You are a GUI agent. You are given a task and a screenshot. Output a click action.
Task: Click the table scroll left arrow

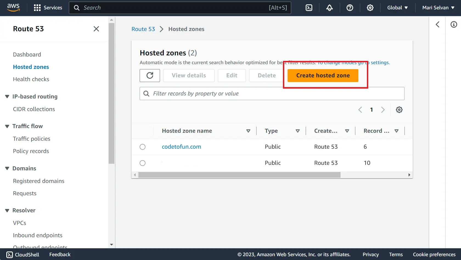point(135,175)
